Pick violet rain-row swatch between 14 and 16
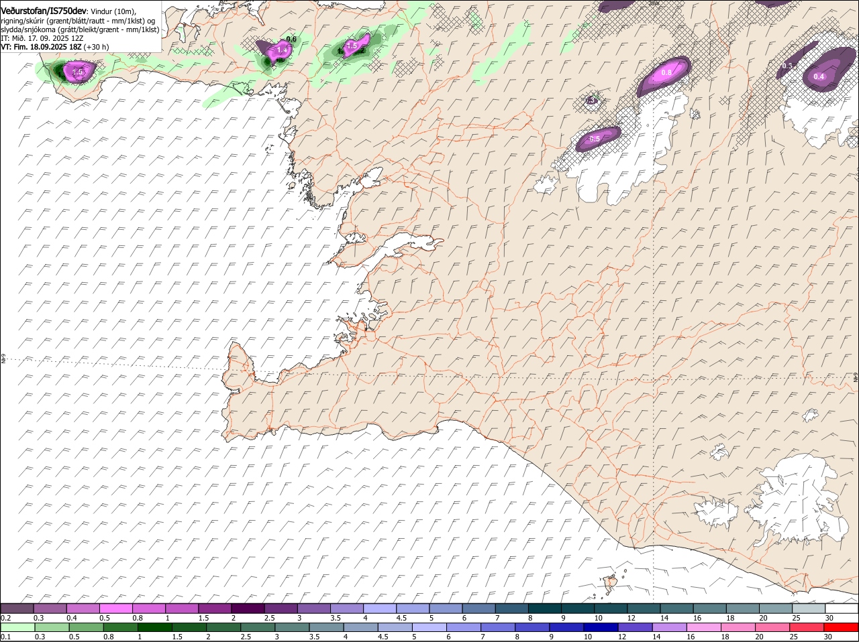The height and width of the screenshot is (642, 859). 671,627
